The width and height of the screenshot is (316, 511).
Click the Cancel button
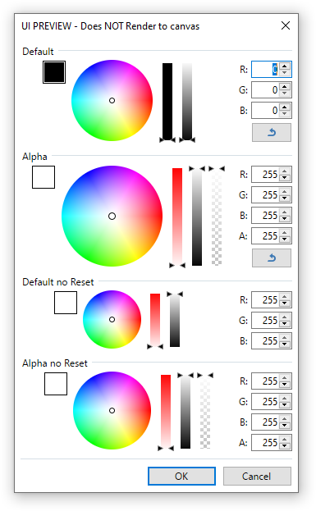pyautogui.click(x=257, y=476)
